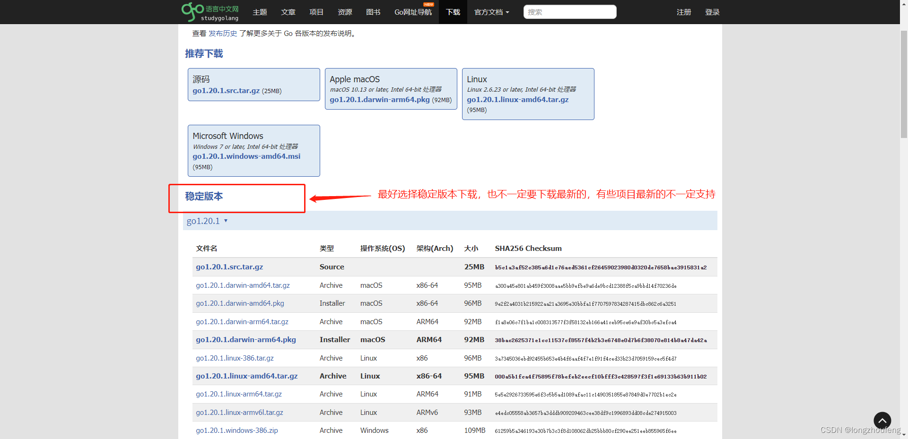The height and width of the screenshot is (439, 908).
Task: Click go1.20.1.src.tar.gz in the file table
Action: click(x=229, y=267)
